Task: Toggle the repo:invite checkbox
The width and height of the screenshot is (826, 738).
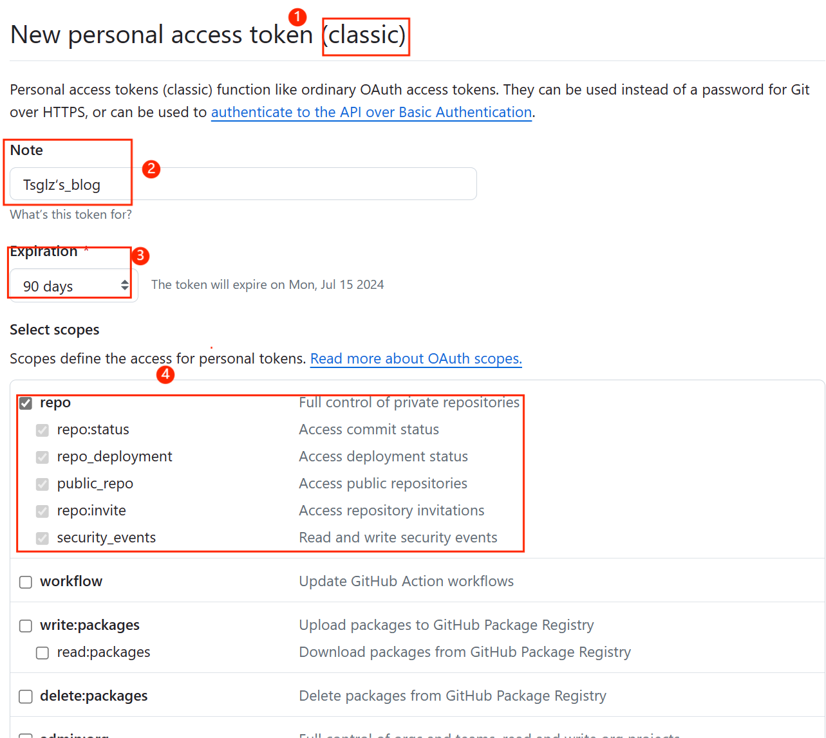Action: 42,512
